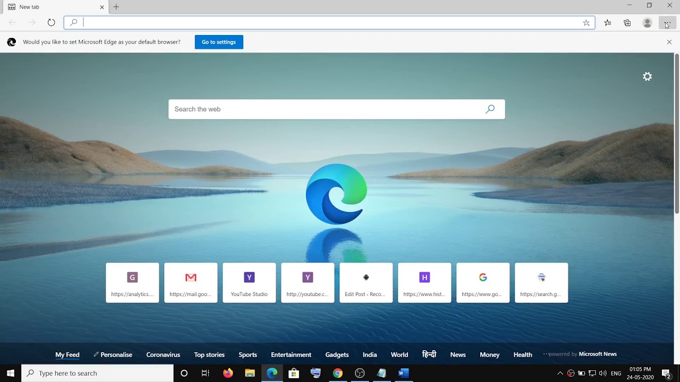Viewport: 680px width, 382px height.
Task: Open Cortana circle icon in taskbar
Action: pyautogui.click(x=184, y=373)
